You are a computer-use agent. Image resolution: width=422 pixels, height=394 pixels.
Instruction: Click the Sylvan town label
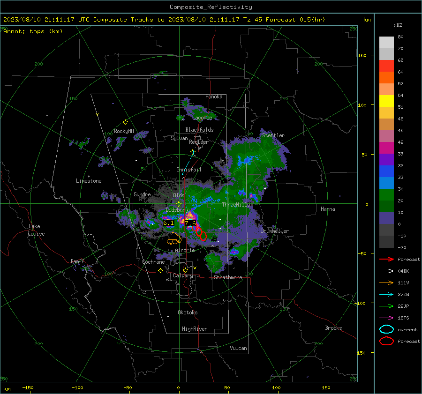pos(179,138)
